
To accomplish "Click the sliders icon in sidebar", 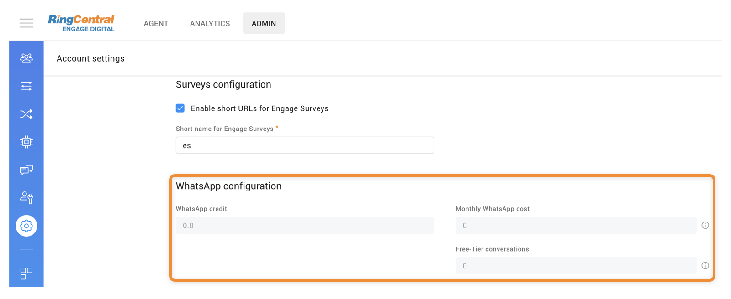I will [x=26, y=86].
